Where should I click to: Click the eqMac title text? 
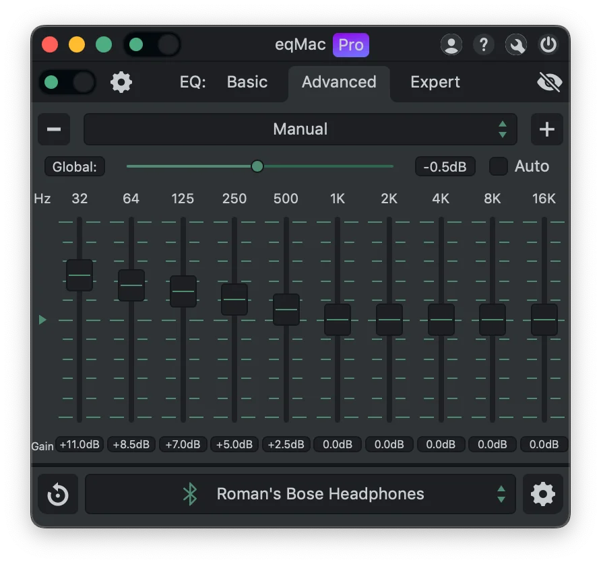[300, 45]
